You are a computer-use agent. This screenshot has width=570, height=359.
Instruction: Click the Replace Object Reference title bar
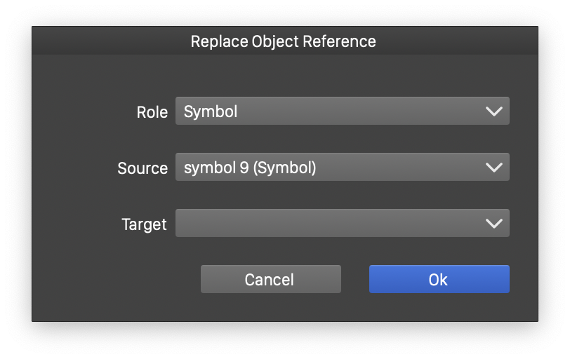coord(284,41)
